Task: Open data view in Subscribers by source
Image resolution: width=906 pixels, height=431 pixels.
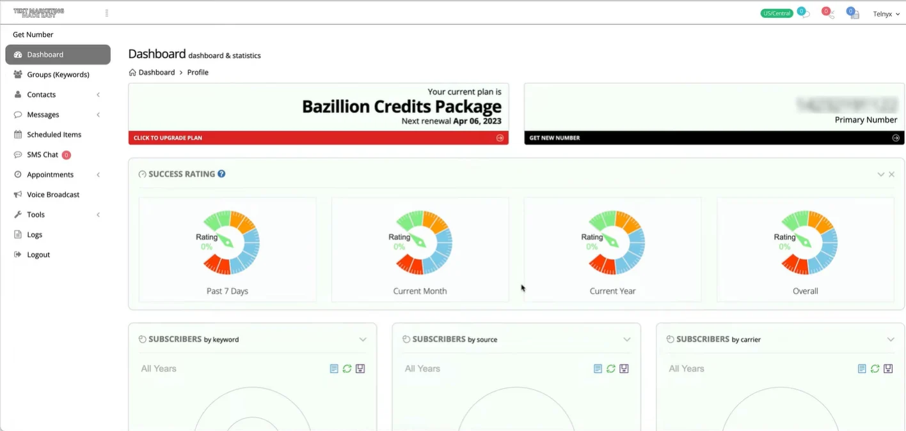Action: pyautogui.click(x=598, y=369)
